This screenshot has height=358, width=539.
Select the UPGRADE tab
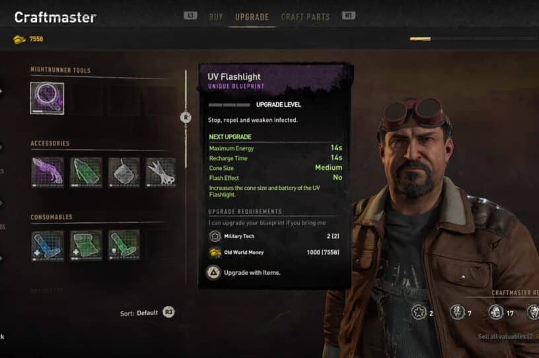(252, 17)
